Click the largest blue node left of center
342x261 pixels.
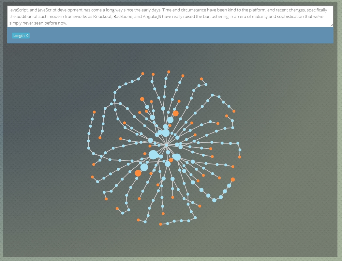[153, 155]
